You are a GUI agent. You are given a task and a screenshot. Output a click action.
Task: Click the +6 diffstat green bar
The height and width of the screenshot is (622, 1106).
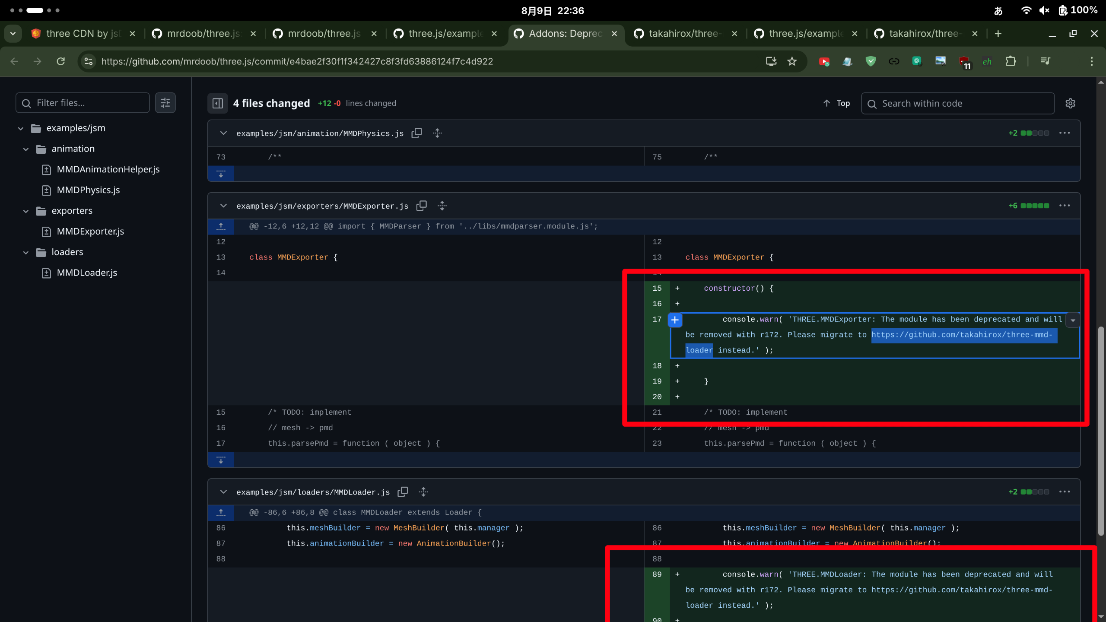pos(1035,206)
